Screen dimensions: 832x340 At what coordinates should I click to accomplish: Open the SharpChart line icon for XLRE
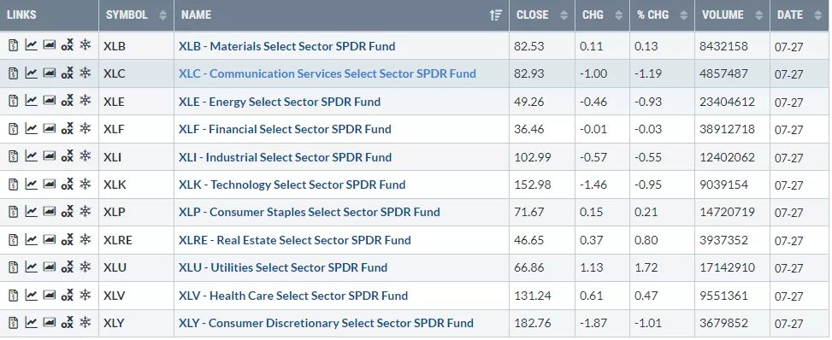click(x=32, y=239)
